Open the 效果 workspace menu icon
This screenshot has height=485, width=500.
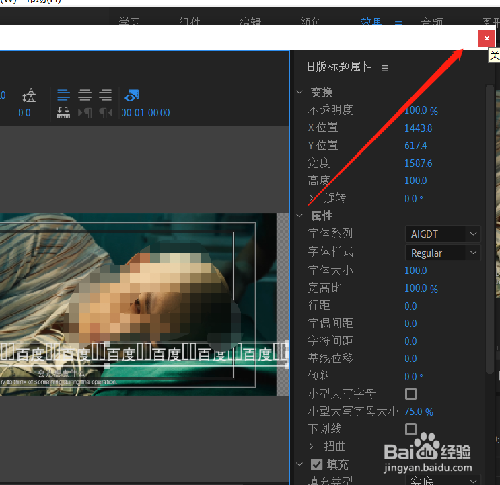point(398,23)
